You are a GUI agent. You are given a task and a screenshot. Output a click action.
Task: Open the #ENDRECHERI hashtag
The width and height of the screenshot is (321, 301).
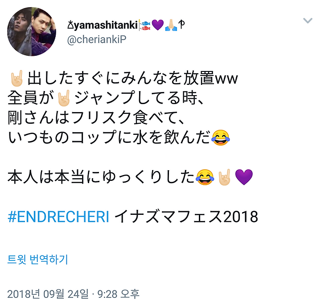tap(58, 217)
